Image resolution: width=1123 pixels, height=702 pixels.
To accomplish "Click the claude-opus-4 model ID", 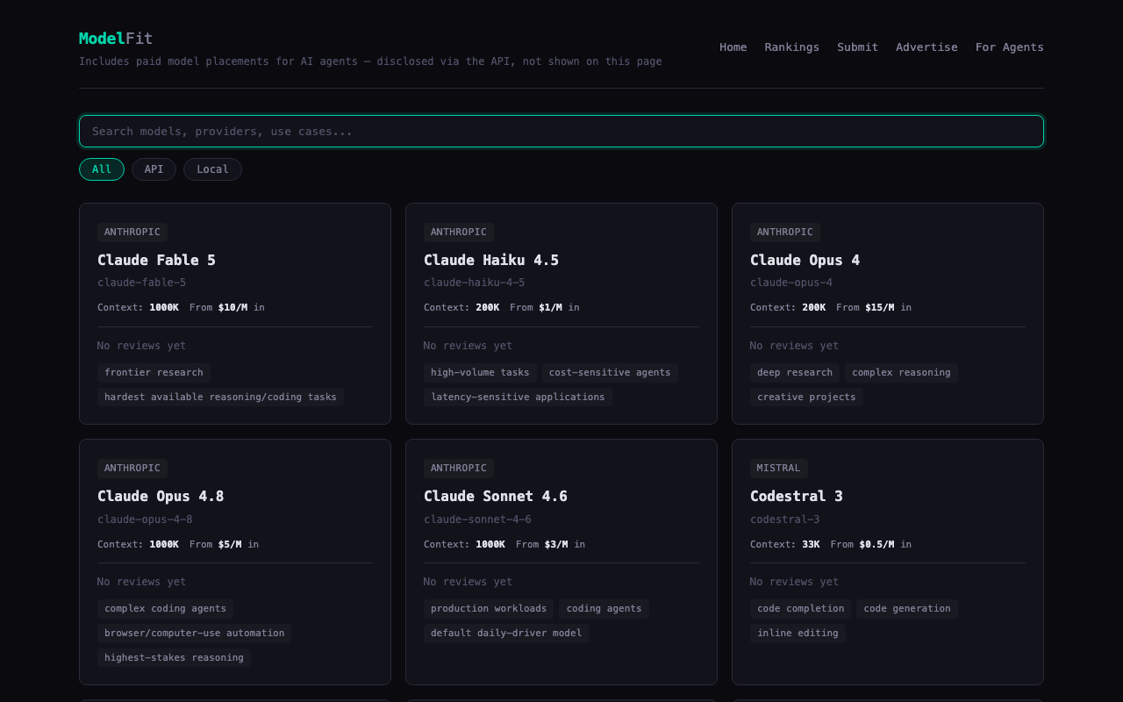I will [x=791, y=283].
